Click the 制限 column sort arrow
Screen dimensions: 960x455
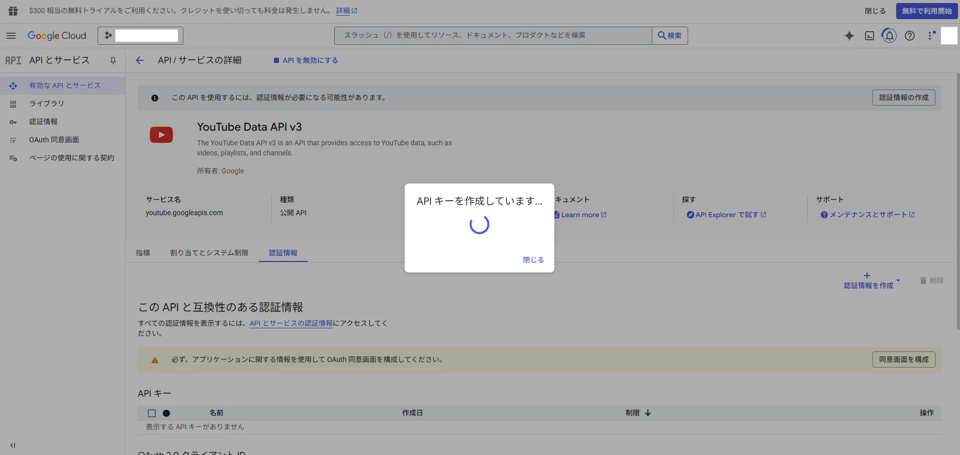pyautogui.click(x=648, y=413)
